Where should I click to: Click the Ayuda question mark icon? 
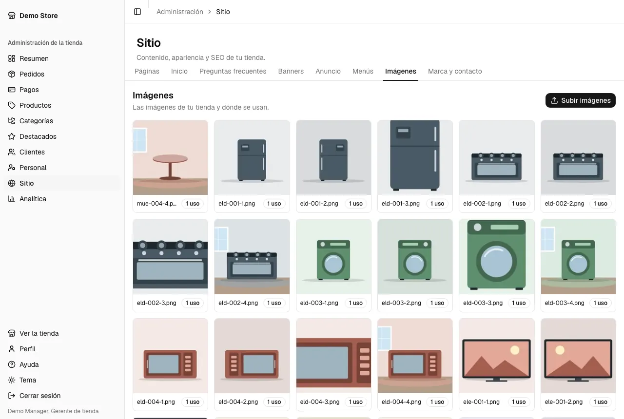pos(12,364)
